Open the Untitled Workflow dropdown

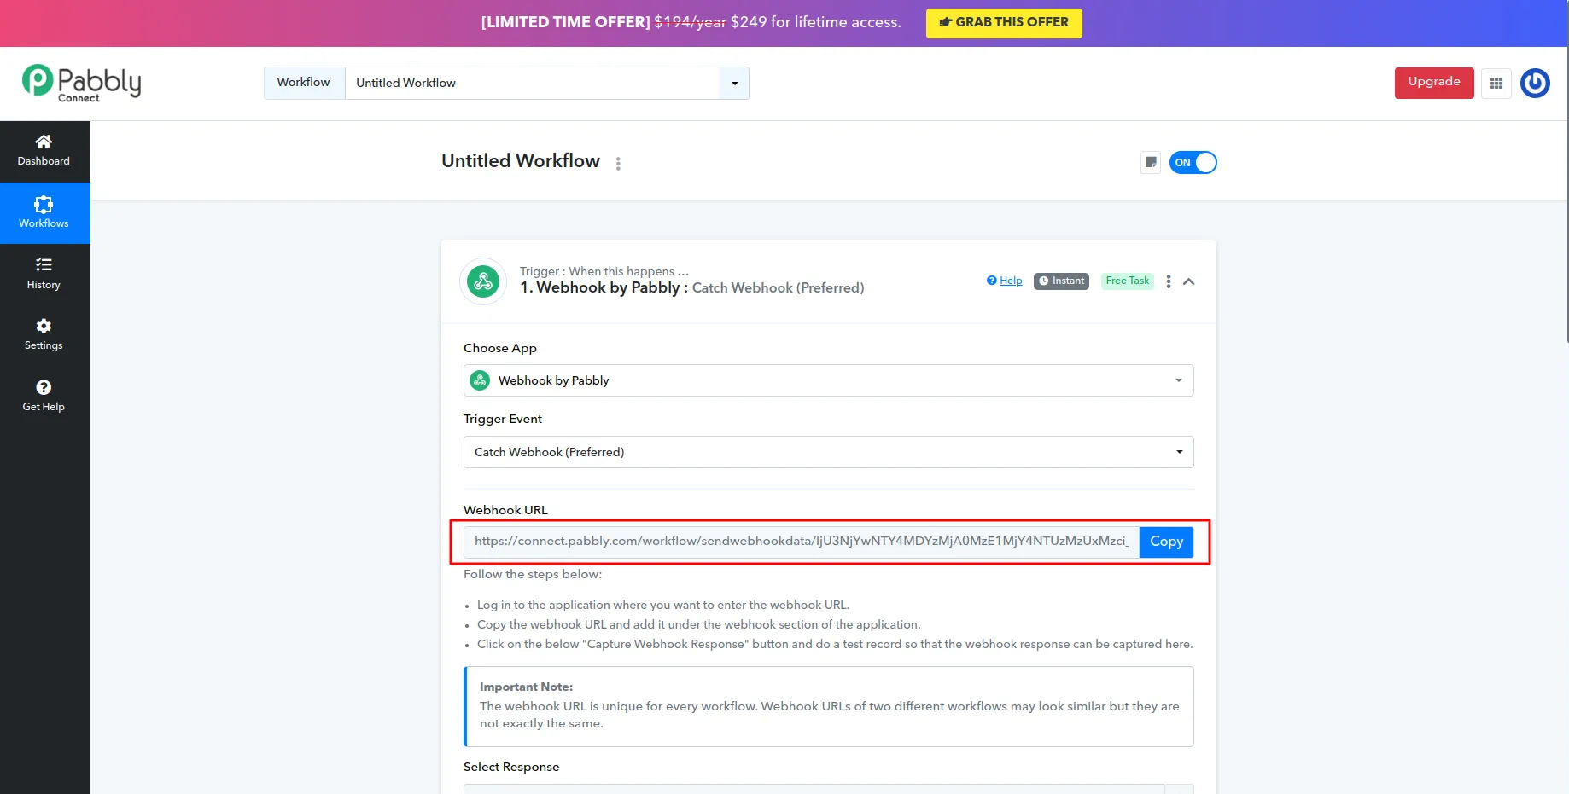(x=734, y=83)
